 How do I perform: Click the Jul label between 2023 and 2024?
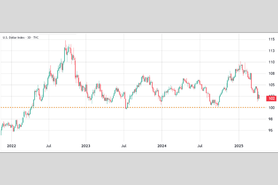(124, 146)
